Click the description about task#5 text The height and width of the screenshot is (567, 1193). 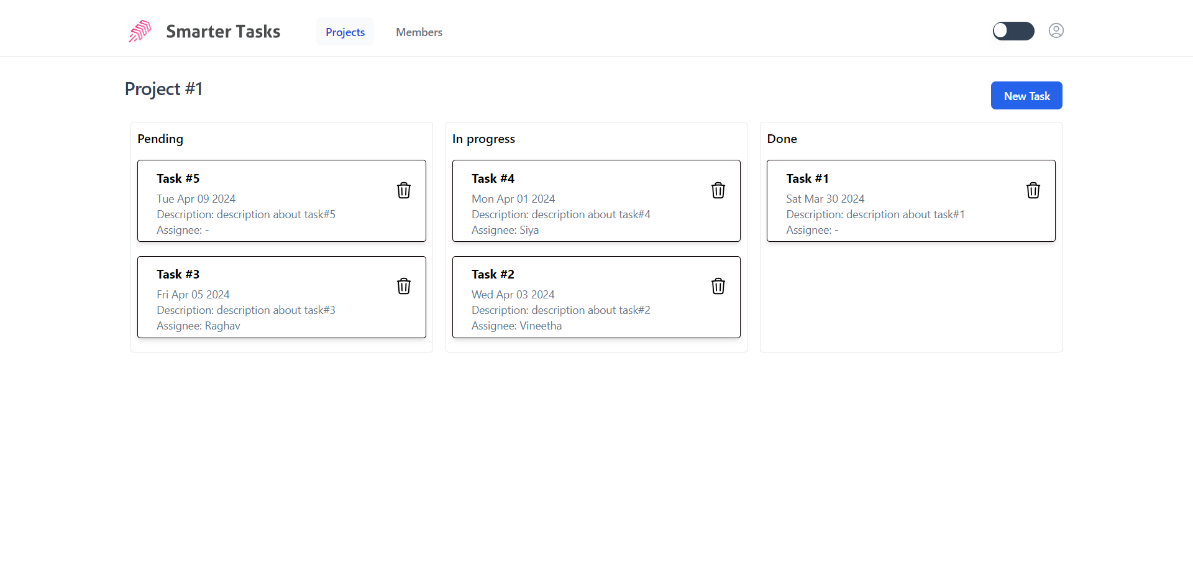pyautogui.click(x=276, y=214)
